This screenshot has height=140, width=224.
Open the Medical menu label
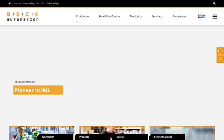tap(134, 16)
